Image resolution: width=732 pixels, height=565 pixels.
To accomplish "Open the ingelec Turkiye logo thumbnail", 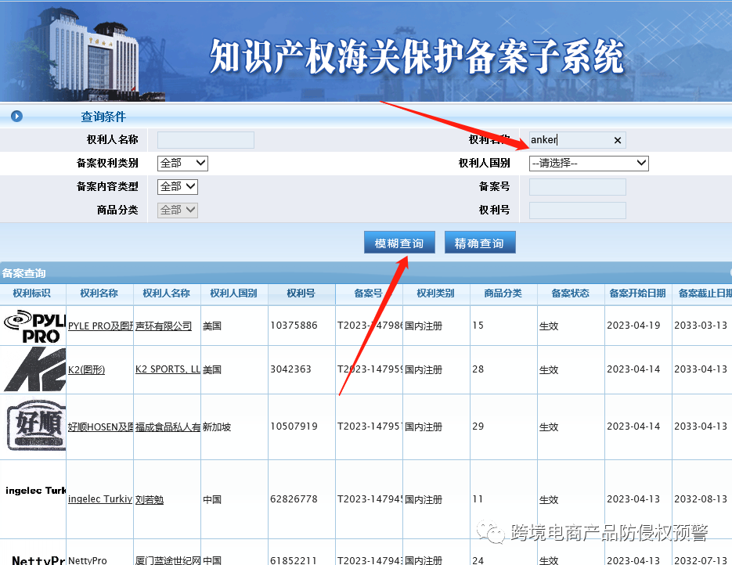I will click(x=35, y=491).
